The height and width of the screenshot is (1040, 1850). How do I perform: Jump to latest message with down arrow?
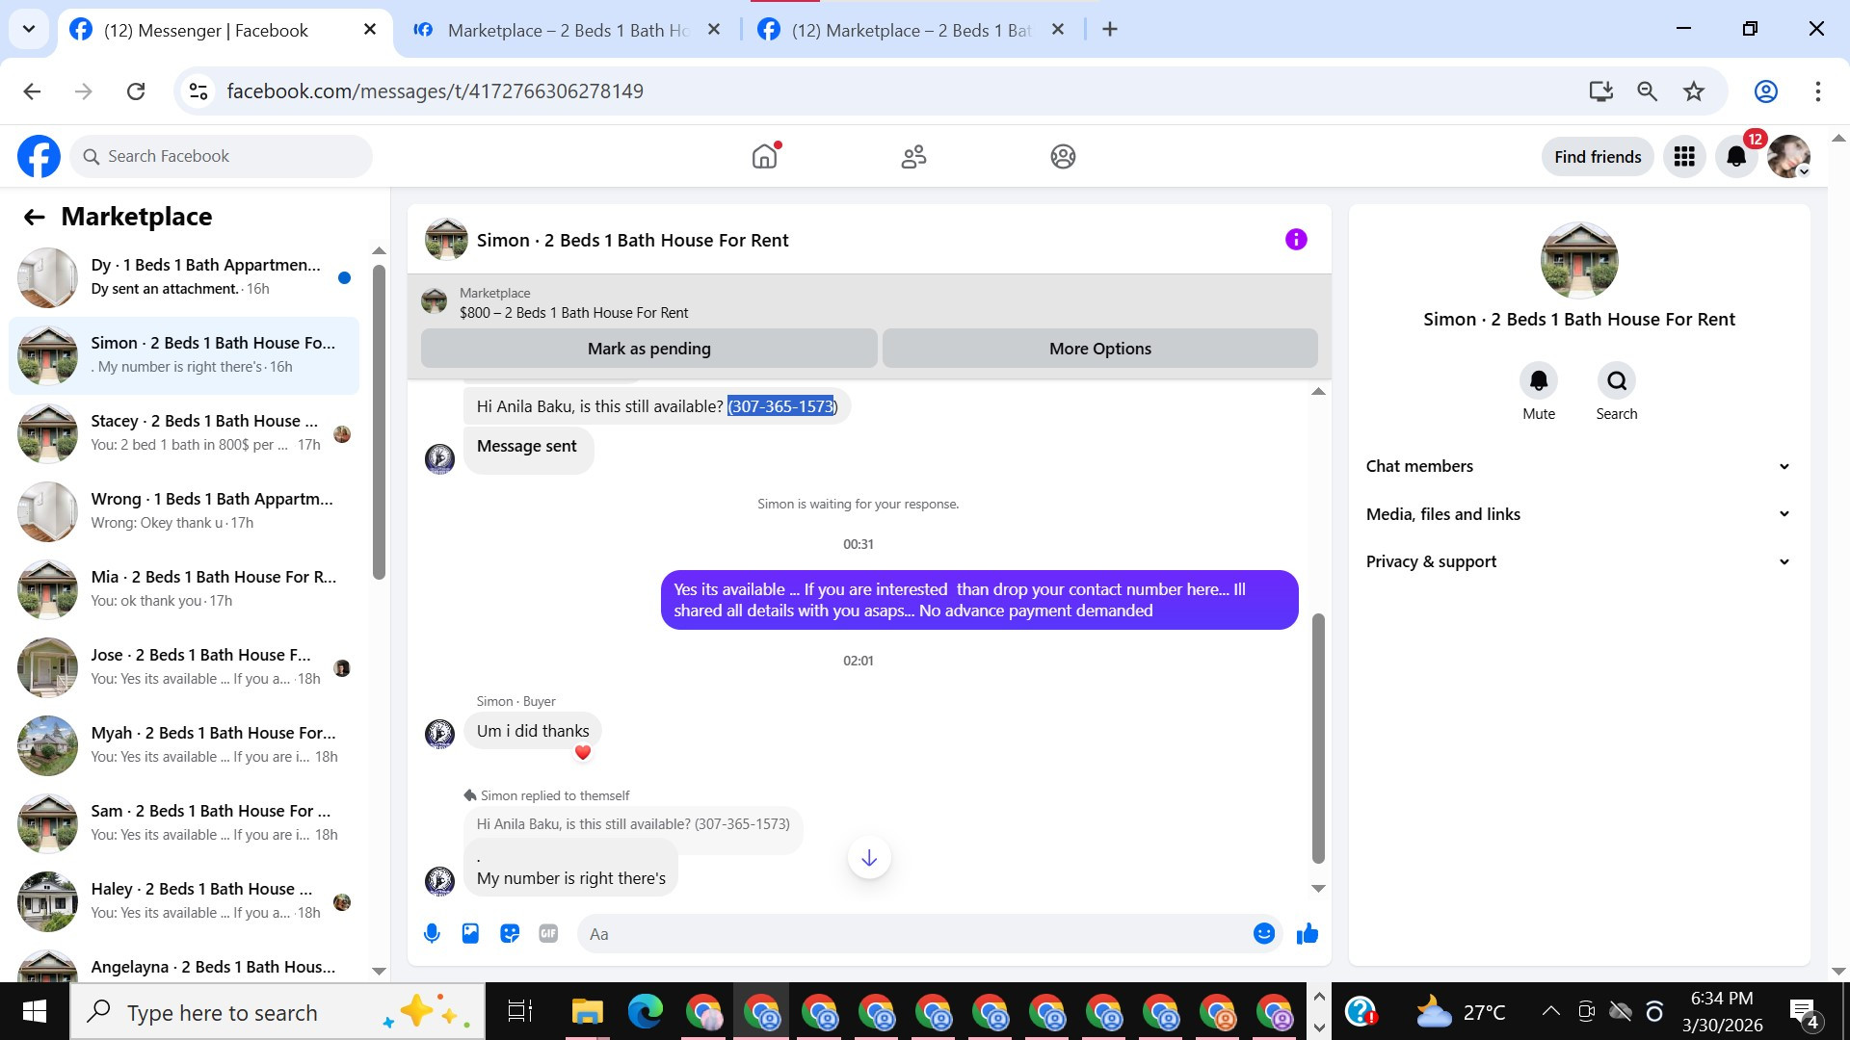click(868, 858)
